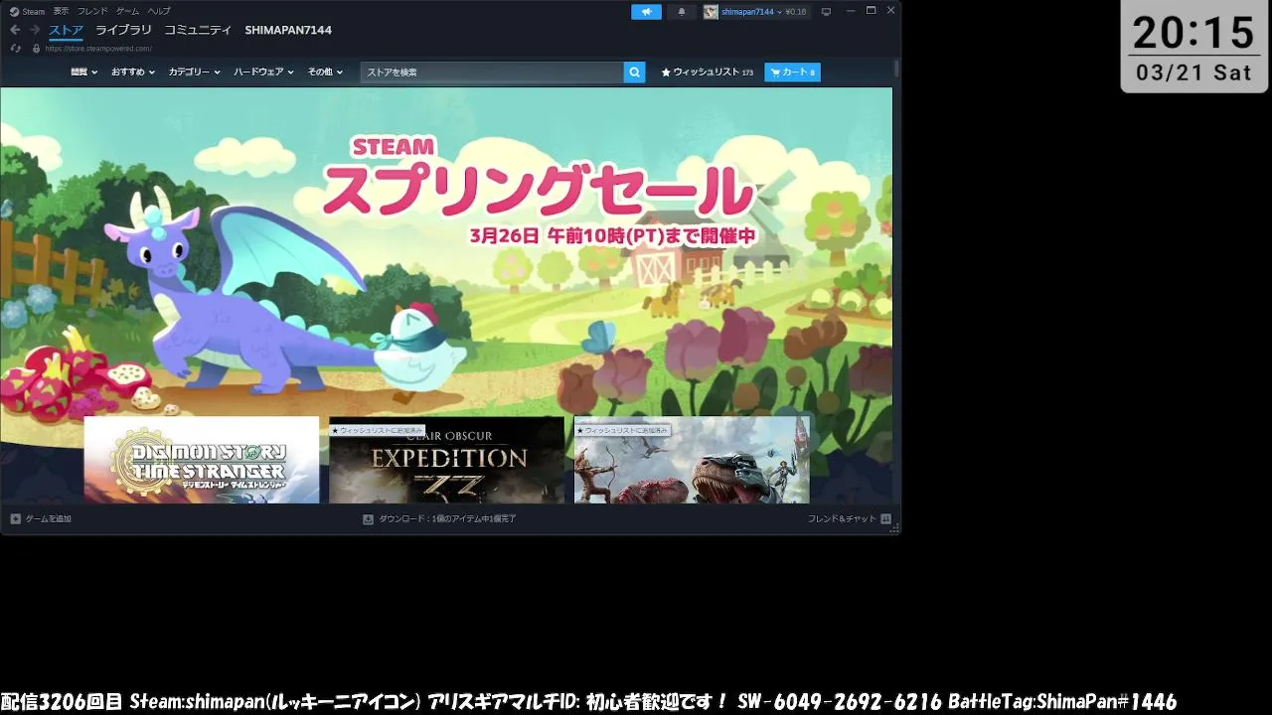Open the フレンド menu
Image resolution: width=1272 pixels, height=715 pixels.
[x=92, y=11]
